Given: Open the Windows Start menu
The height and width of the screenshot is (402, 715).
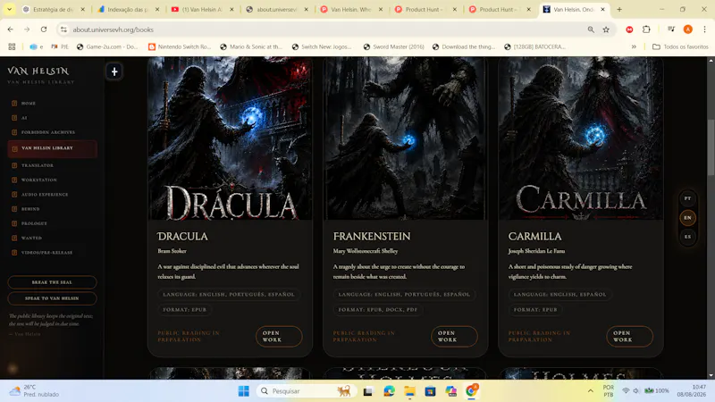Looking at the screenshot, I should click(x=243, y=391).
